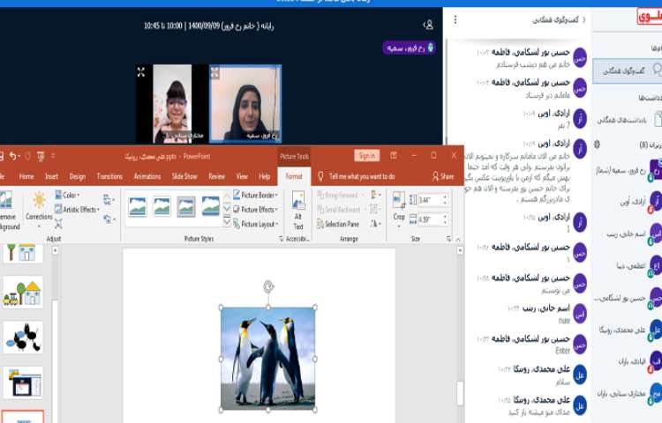Click Bring Forward in Arrange group
The image size is (662, 423).
(x=340, y=195)
